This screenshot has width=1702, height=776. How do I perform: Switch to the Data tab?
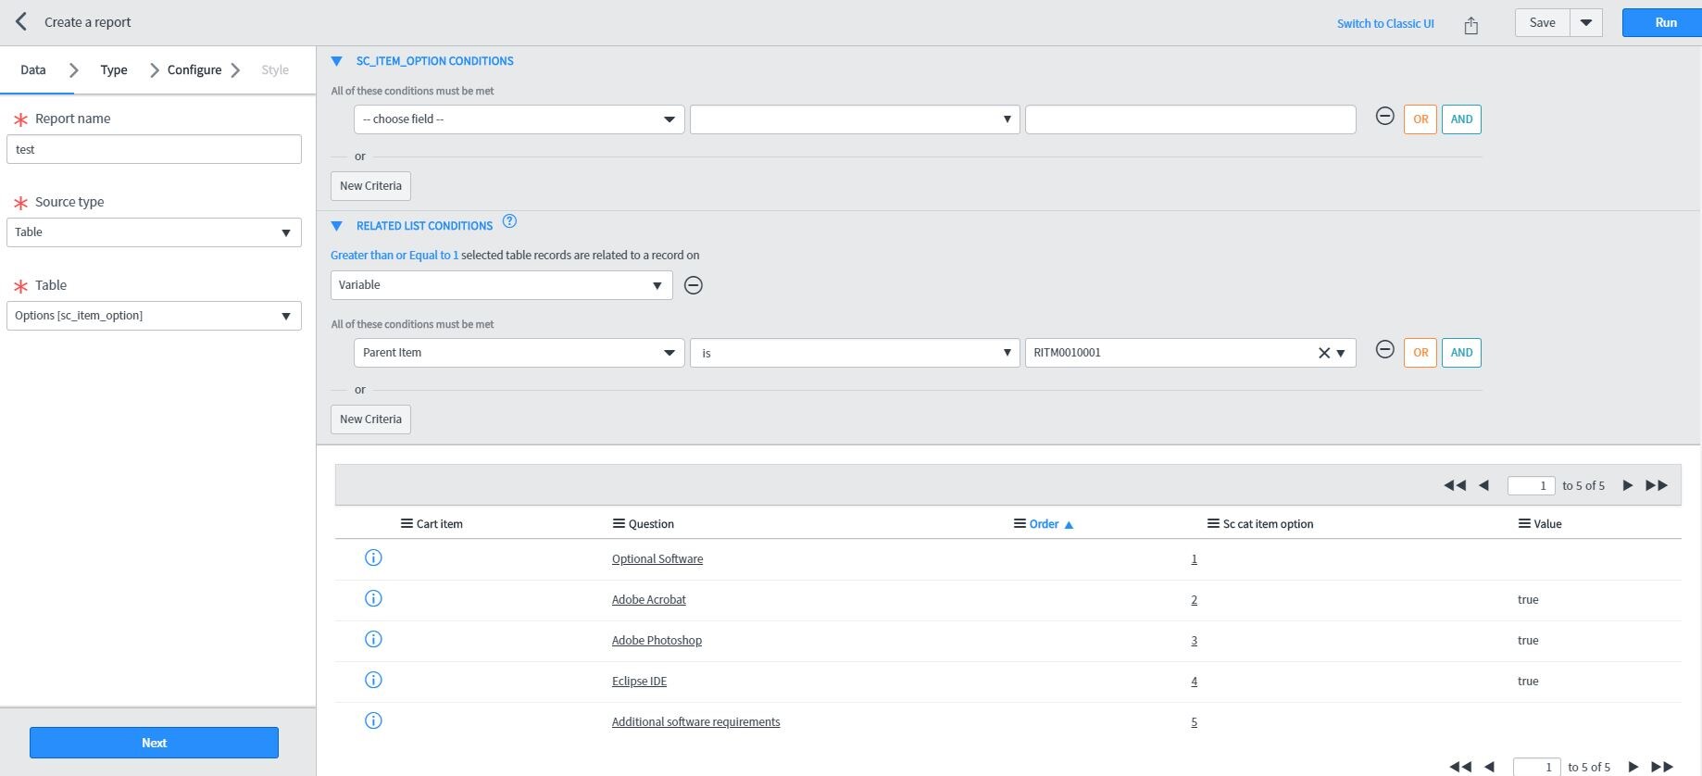(x=33, y=69)
